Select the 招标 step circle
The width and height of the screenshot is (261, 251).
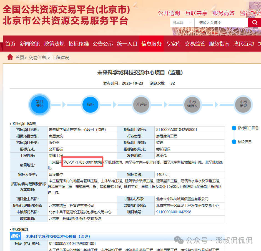91,104
